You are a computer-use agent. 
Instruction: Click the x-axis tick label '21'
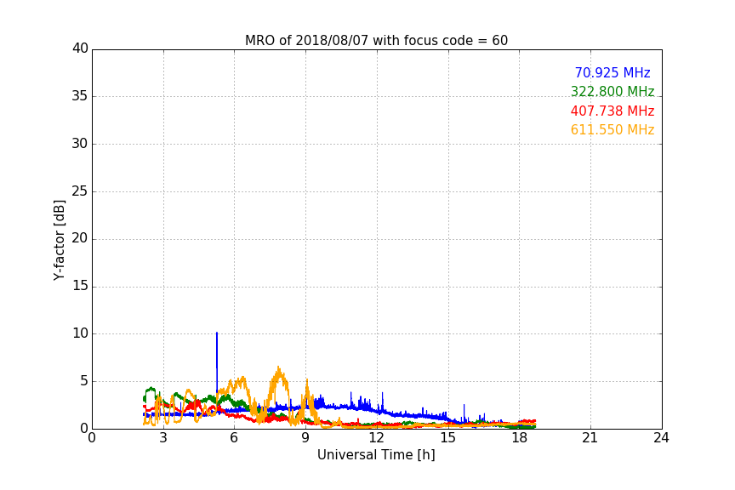[590, 438]
